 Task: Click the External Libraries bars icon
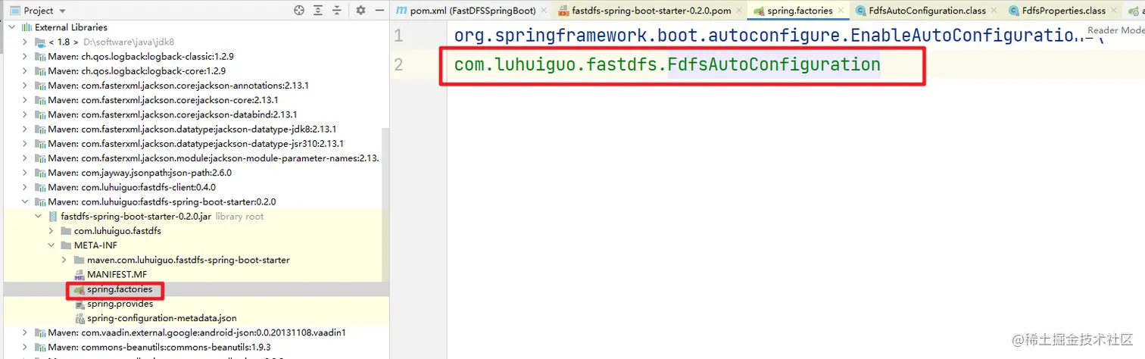(27, 27)
